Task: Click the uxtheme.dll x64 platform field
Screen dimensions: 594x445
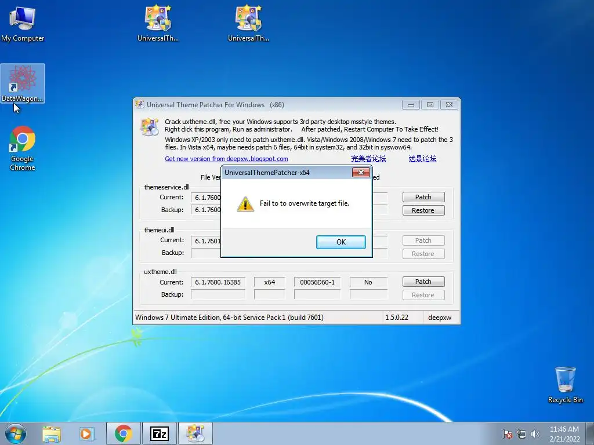Action: 269,282
